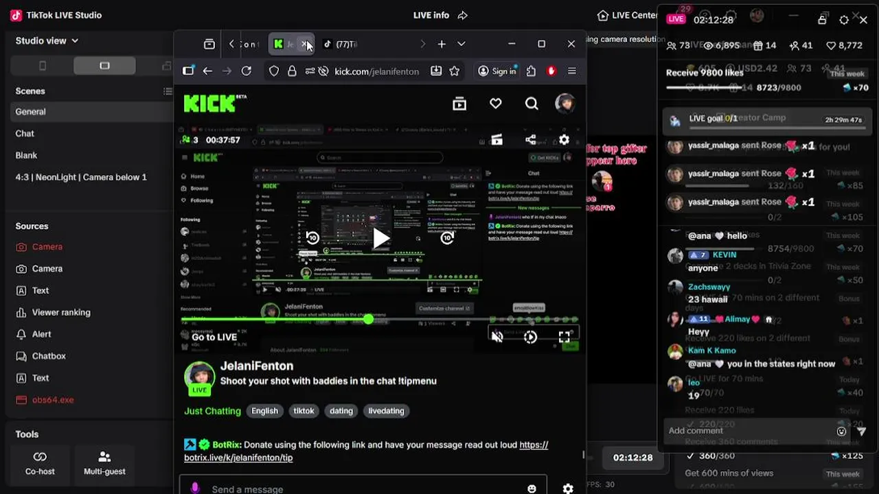The width and height of the screenshot is (879, 494).
Task: Select the General scene
Action: coord(89,111)
